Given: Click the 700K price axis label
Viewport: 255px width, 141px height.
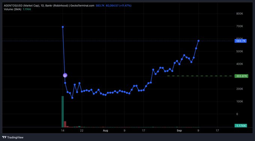Looking at the screenshot, I should click(x=240, y=26).
